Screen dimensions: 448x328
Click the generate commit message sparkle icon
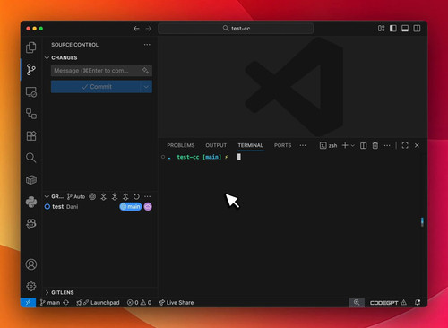pyautogui.click(x=145, y=71)
